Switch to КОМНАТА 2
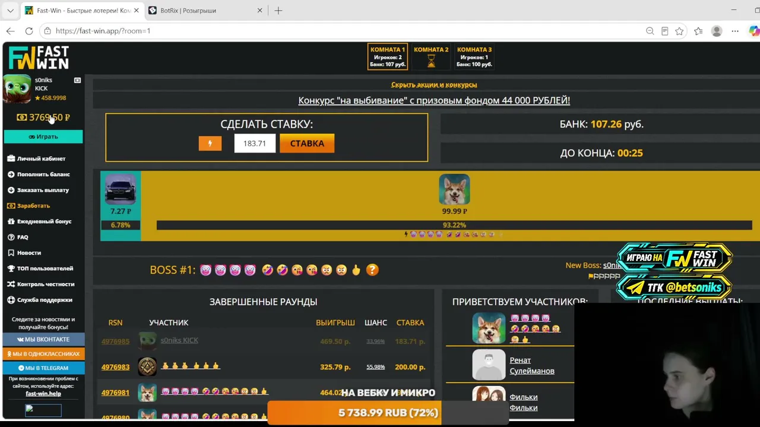This screenshot has height=427, width=760. (x=431, y=57)
